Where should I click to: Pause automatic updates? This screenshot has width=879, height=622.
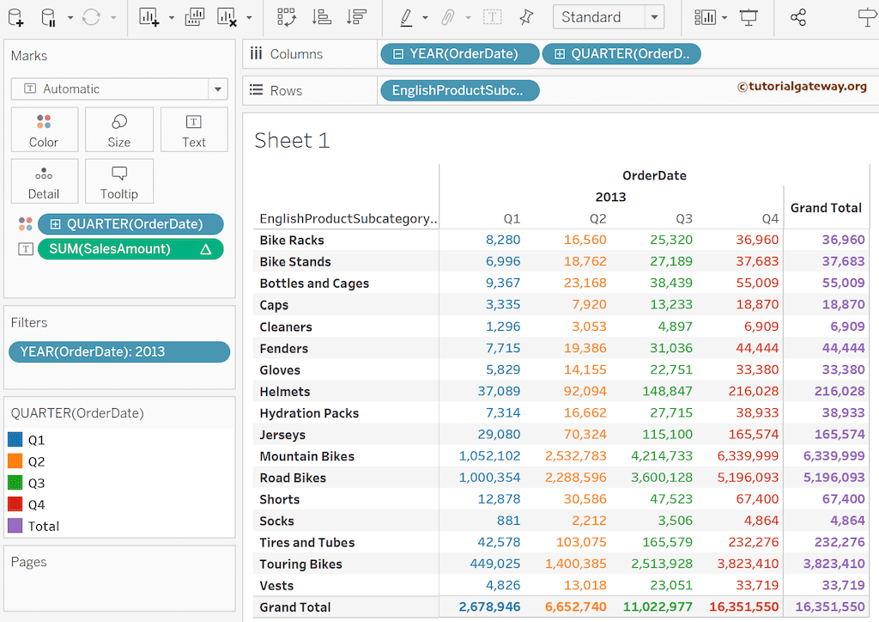(x=48, y=16)
